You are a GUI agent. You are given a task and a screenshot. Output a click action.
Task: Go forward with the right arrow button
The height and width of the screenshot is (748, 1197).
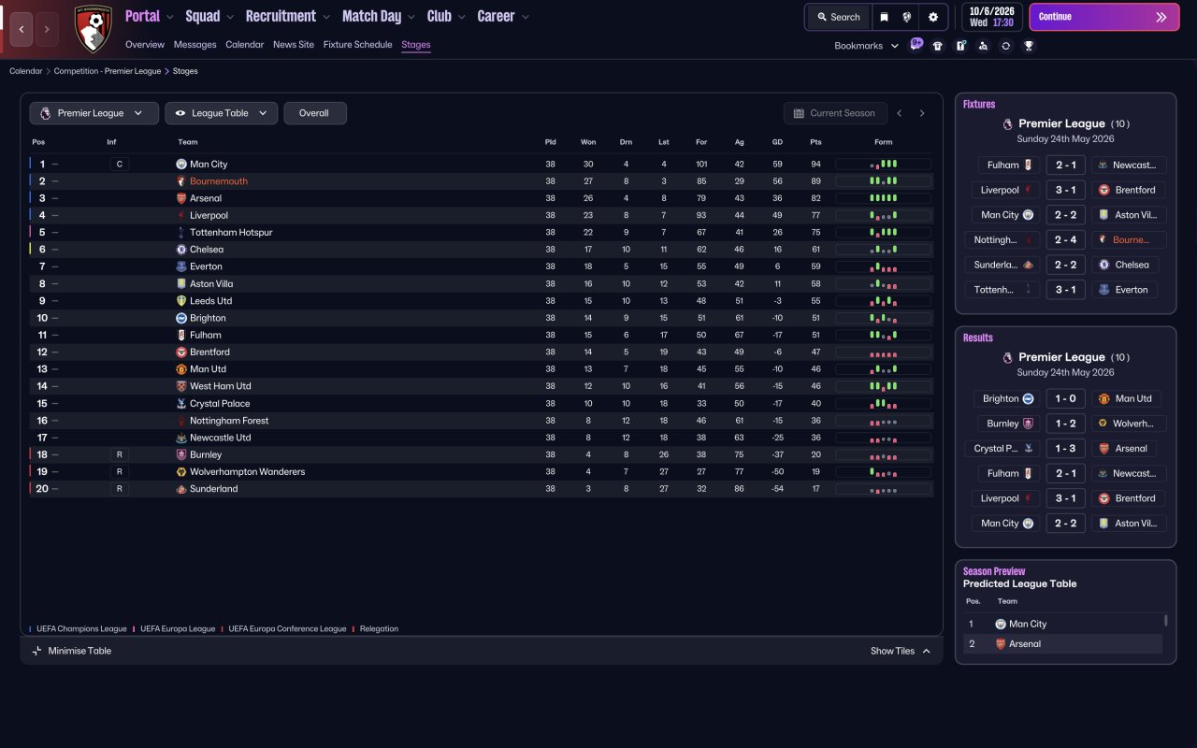coord(47,29)
